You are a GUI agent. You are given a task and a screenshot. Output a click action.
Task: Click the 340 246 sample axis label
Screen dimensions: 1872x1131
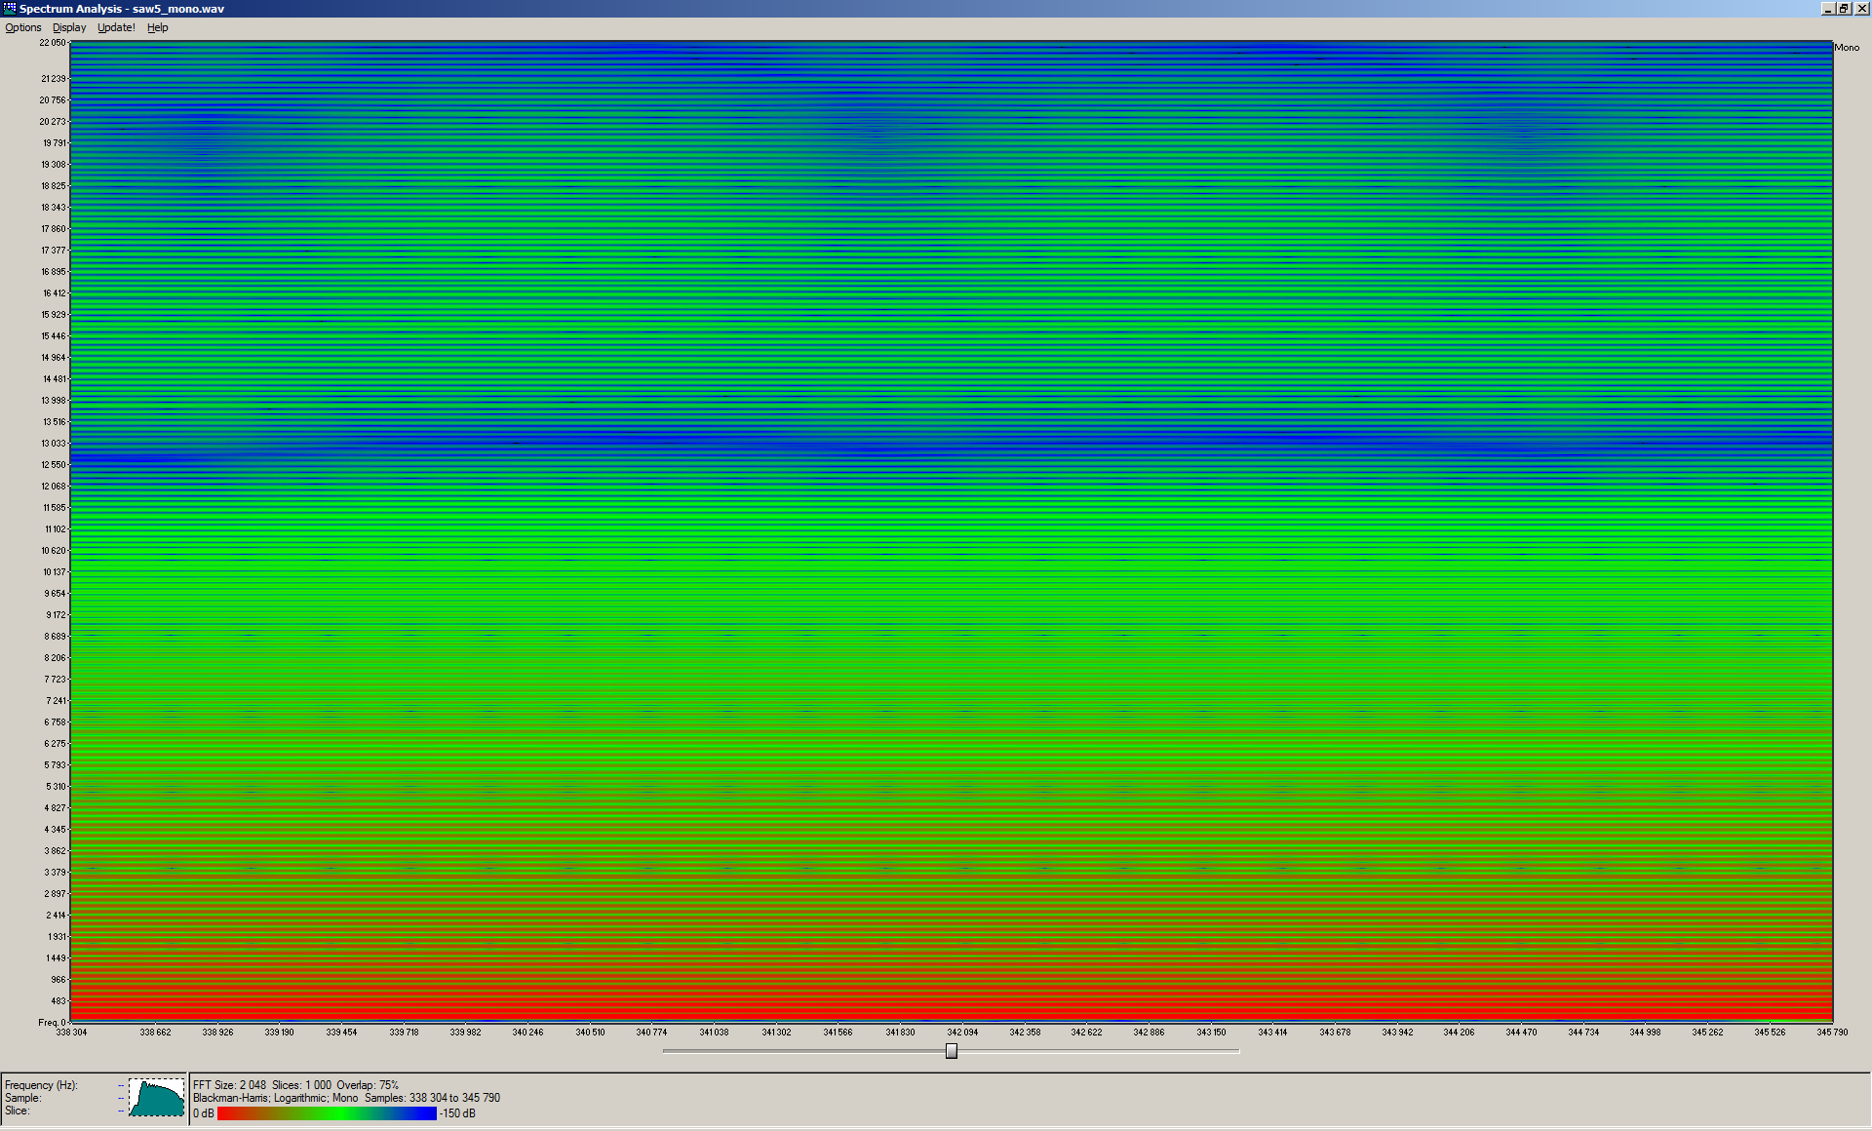click(x=527, y=1033)
